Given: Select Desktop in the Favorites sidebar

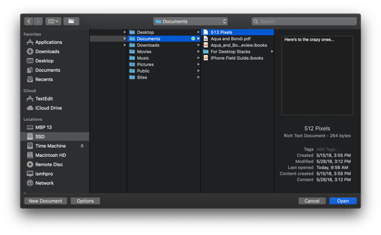Looking at the screenshot, I should (55, 61).
